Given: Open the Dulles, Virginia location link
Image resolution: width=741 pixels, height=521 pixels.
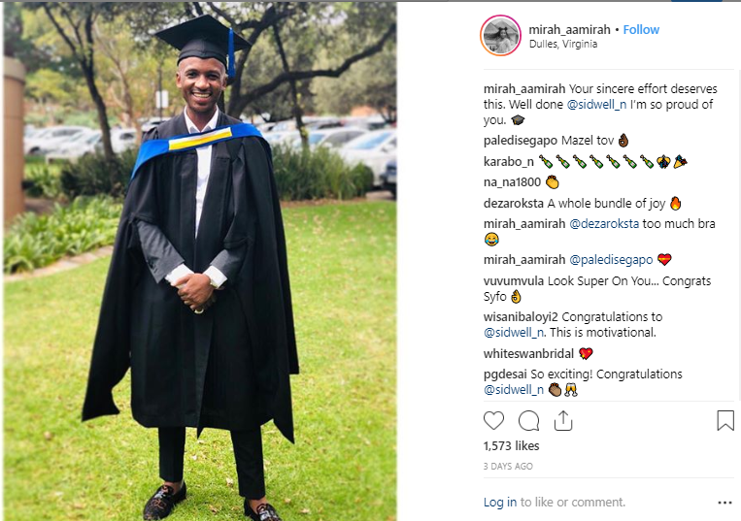Looking at the screenshot, I should pyautogui.click(x=563, y=44).
